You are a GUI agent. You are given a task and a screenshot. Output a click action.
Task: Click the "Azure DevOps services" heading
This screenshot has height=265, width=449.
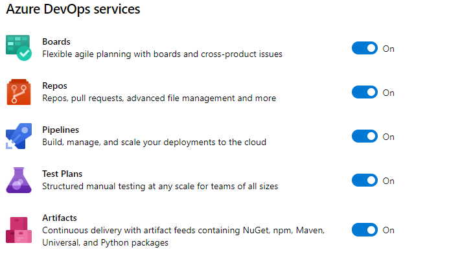click(73, 10)
